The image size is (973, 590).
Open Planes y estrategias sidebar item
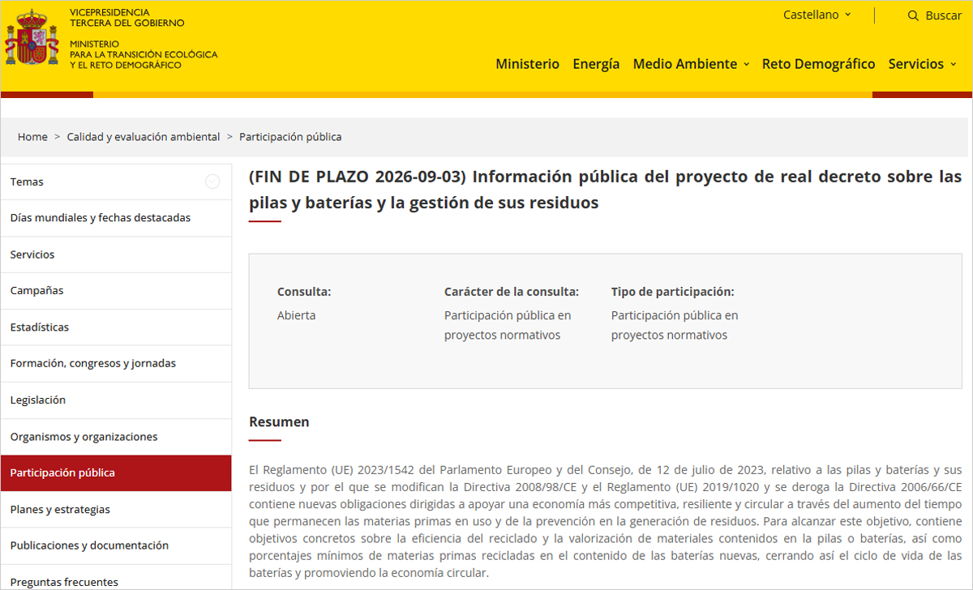(x=116, y=510)
